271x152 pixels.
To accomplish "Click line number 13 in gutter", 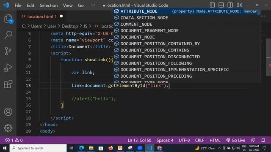I will 28,86.
